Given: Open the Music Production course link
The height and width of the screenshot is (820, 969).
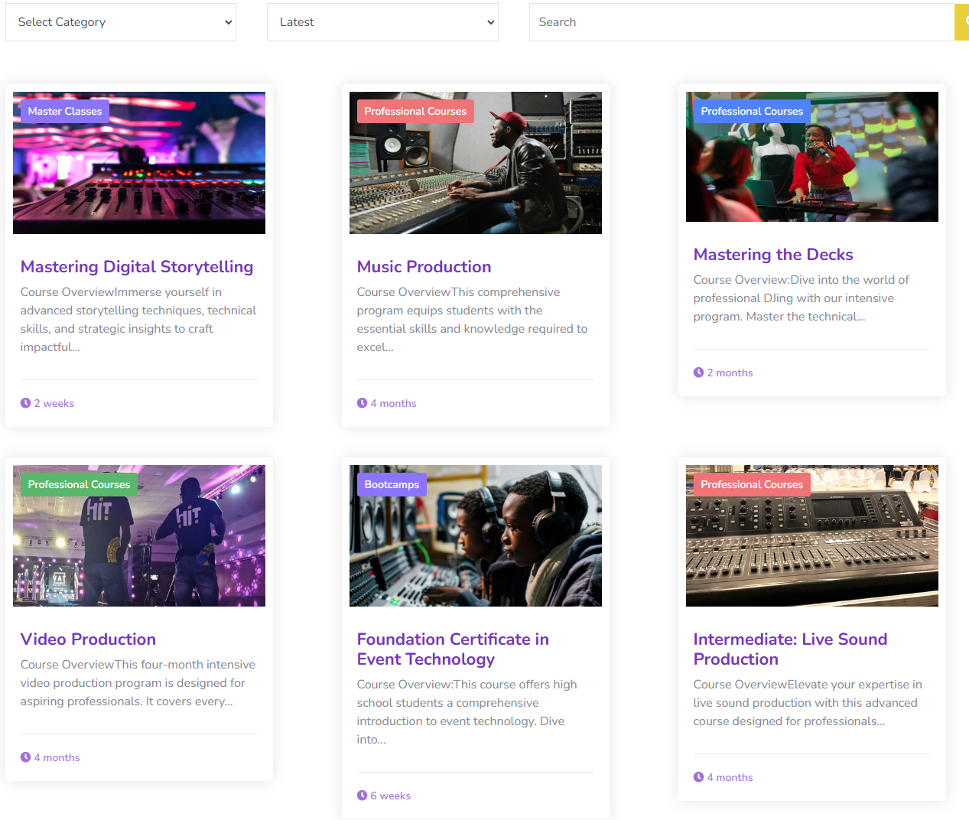Looking at the screenshot, I should [x=424, y=267].
